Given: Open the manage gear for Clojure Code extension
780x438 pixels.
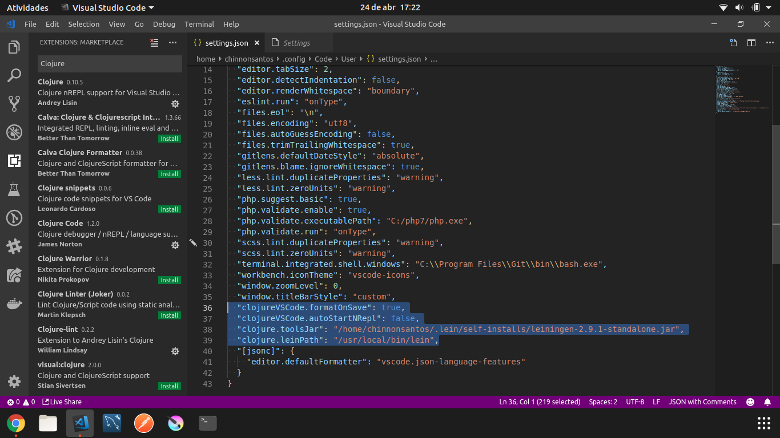Looking at the screenshot, I should (x=175, y=245).
